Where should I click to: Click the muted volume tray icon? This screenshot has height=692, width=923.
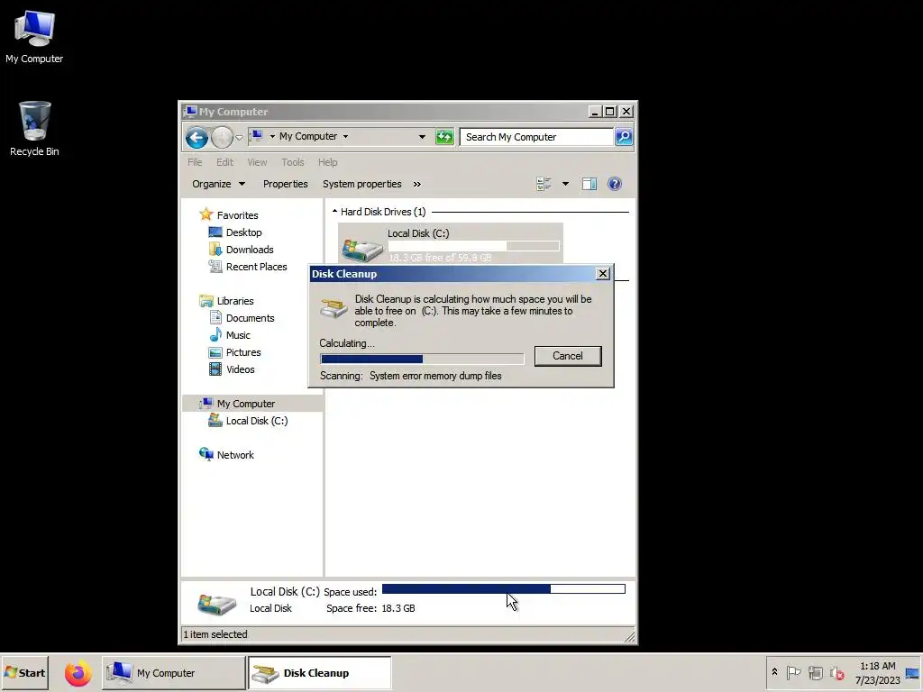pos(837,672)
